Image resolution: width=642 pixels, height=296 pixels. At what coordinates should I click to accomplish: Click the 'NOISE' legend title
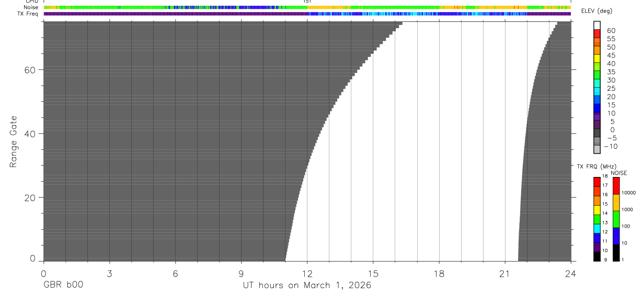[x=618, y=173]
